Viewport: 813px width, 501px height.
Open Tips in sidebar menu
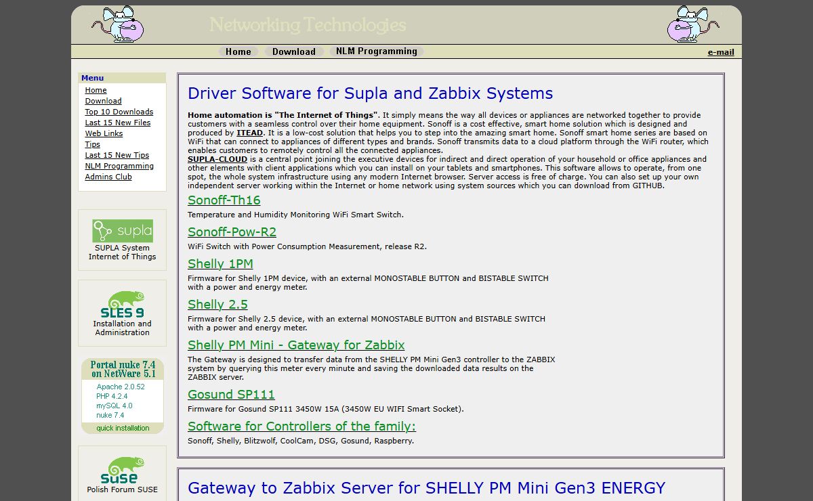92,144
